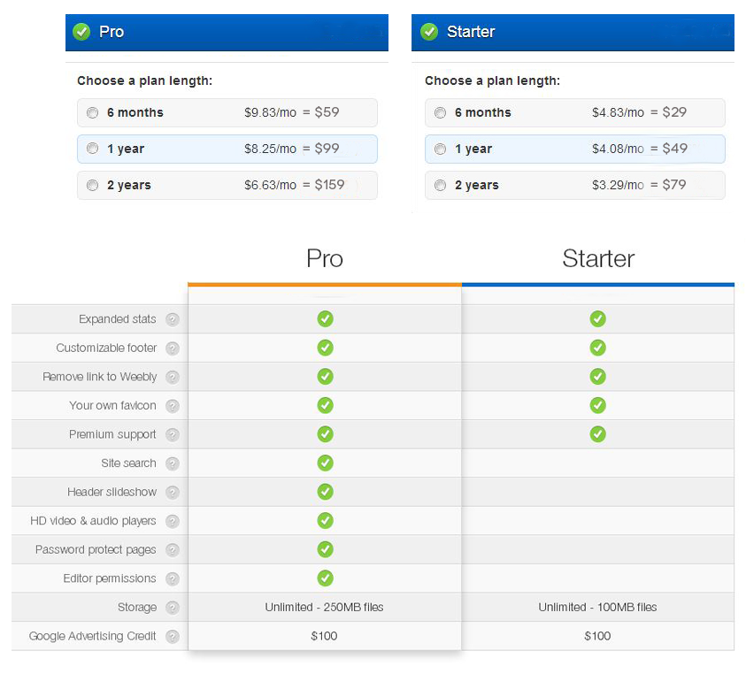Click the 'Expanded stats' feature label
The image size is (746, 674).
click(118, 318)
